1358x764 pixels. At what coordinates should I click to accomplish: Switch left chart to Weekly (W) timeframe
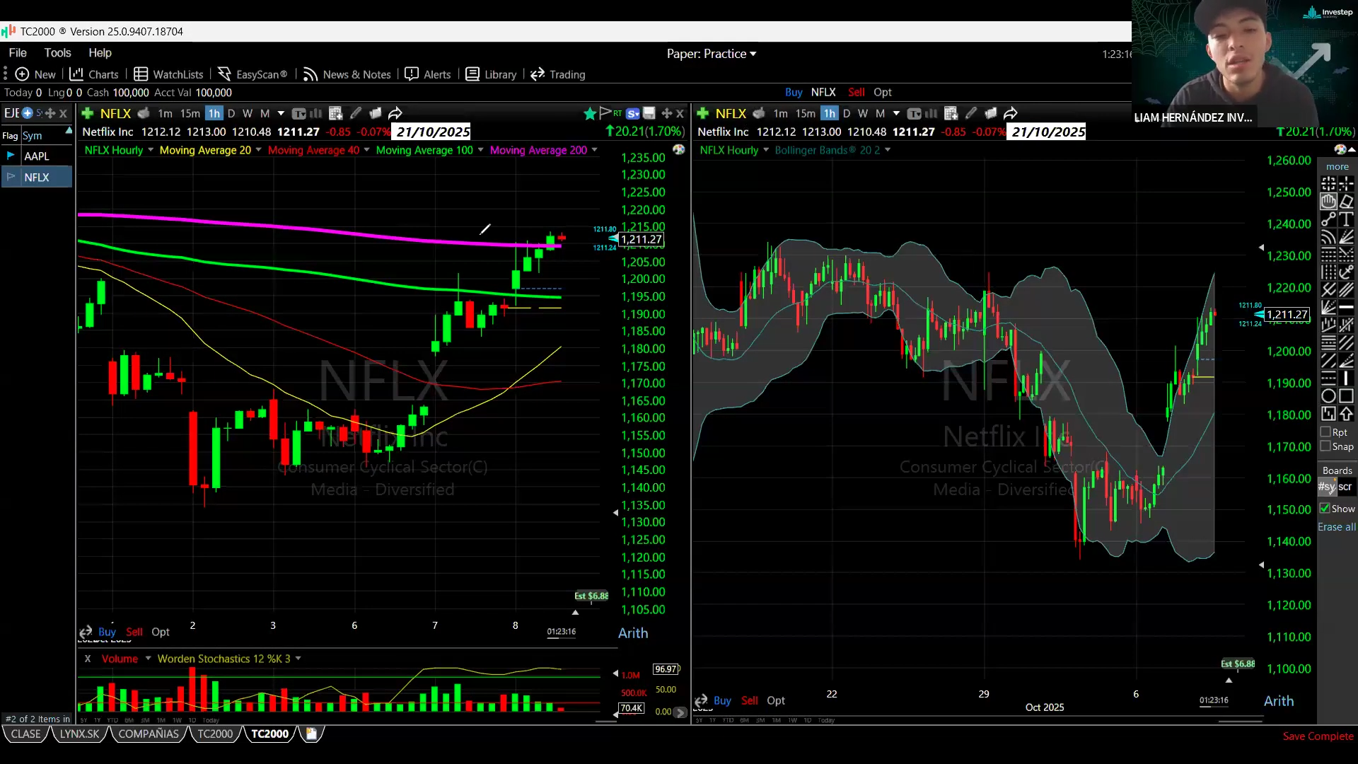click(x=248, y=113)
